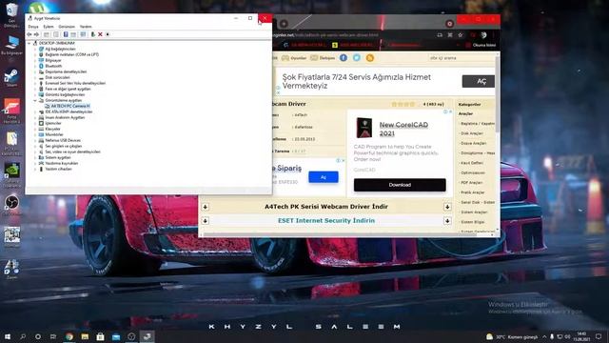Image resolution: width=609 pixels, height=343 pixels.
Task: Click the back arrow in the Device Manager toolbar
Action: coord(29,34)
